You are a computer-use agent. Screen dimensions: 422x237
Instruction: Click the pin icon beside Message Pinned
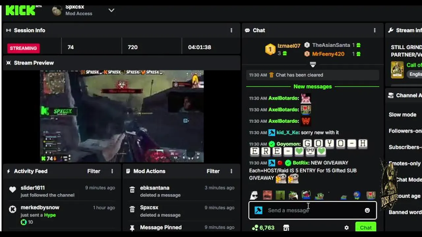[x=132, y=228]
